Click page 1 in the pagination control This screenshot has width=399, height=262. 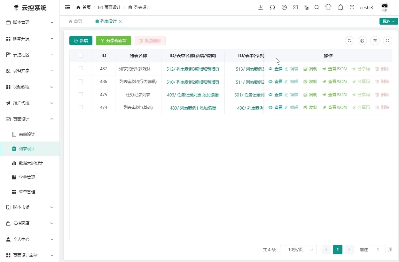(x=338, y=250)
